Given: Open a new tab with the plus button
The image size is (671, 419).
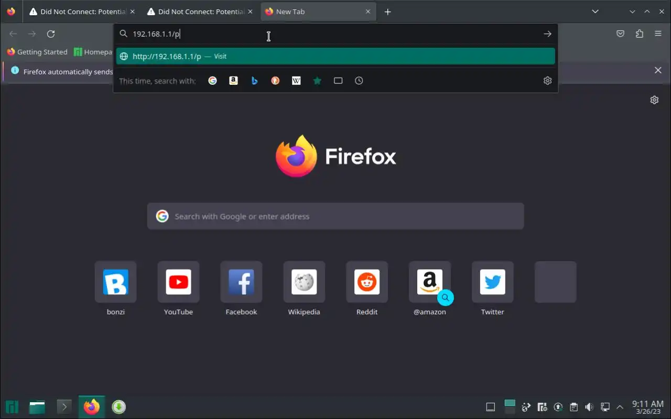Looking at the screenshot, I should point(388,12).
